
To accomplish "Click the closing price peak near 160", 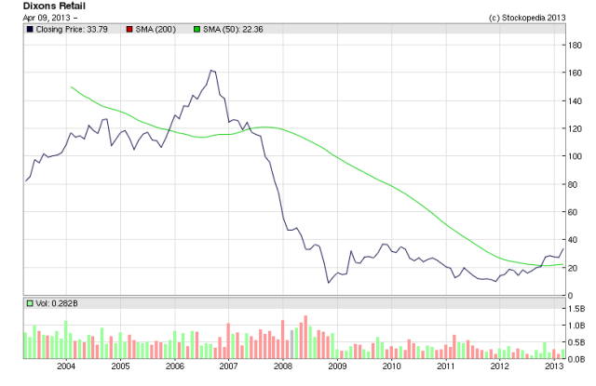I will [212, 71].
